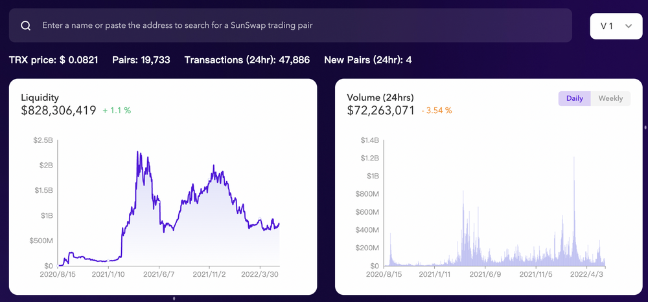The image size is (648, 302).
Task: Click the magnifier search icon
Action: click(x=26, y=26)
